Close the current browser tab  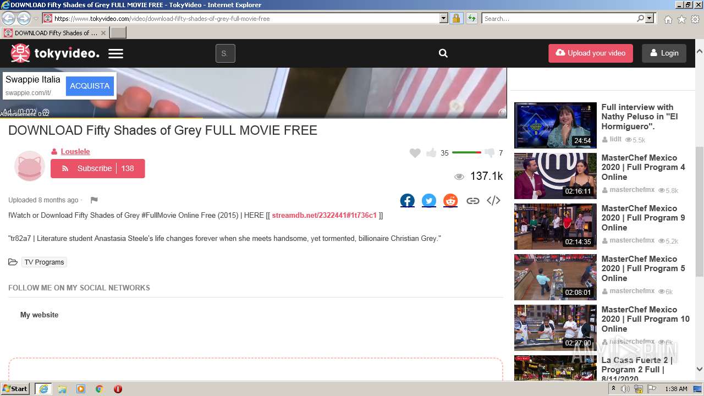pos(103,33)
